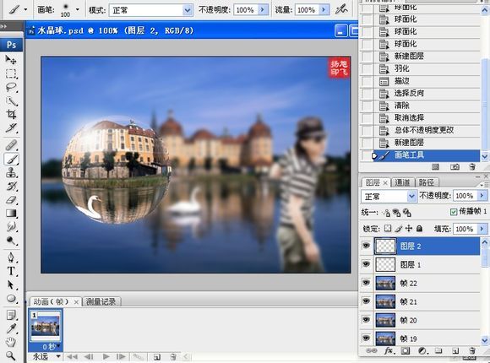Select the Type tool

11,271
